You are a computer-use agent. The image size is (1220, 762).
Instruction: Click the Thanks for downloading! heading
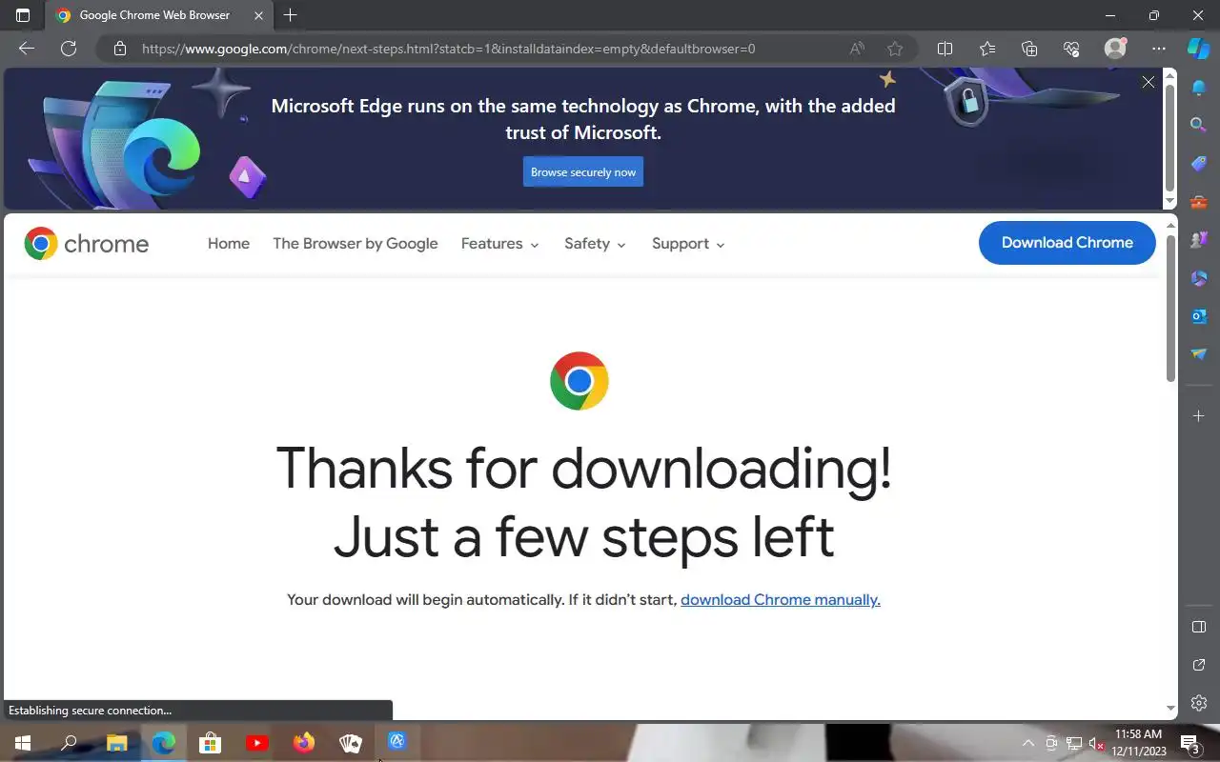584,468
